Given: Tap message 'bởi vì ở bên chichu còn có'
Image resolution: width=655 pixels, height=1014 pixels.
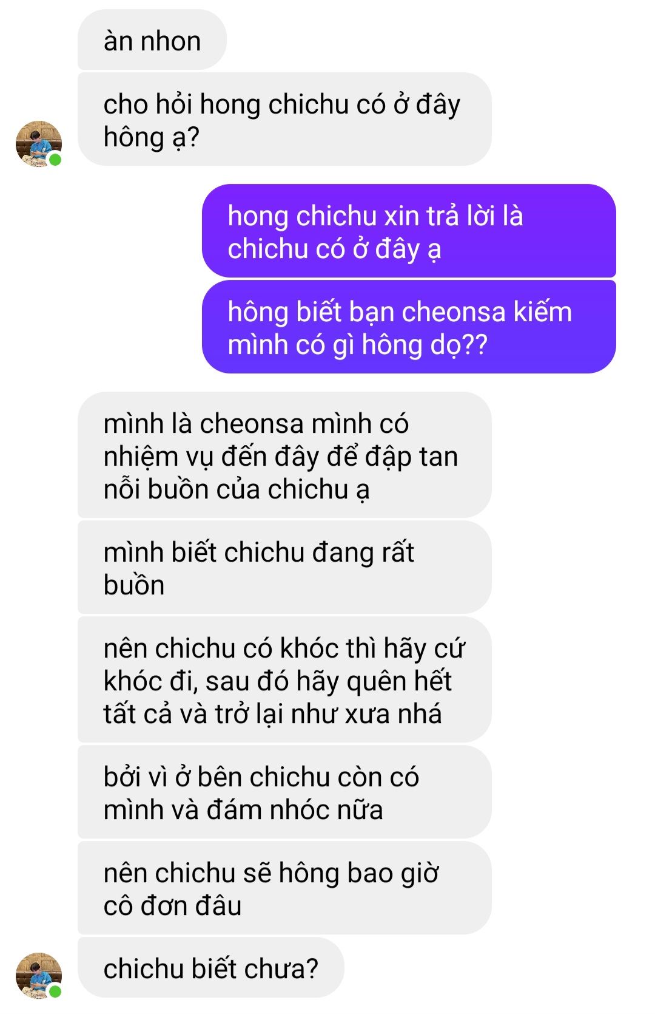Looking at the screenshot, I should coord(284,792).
